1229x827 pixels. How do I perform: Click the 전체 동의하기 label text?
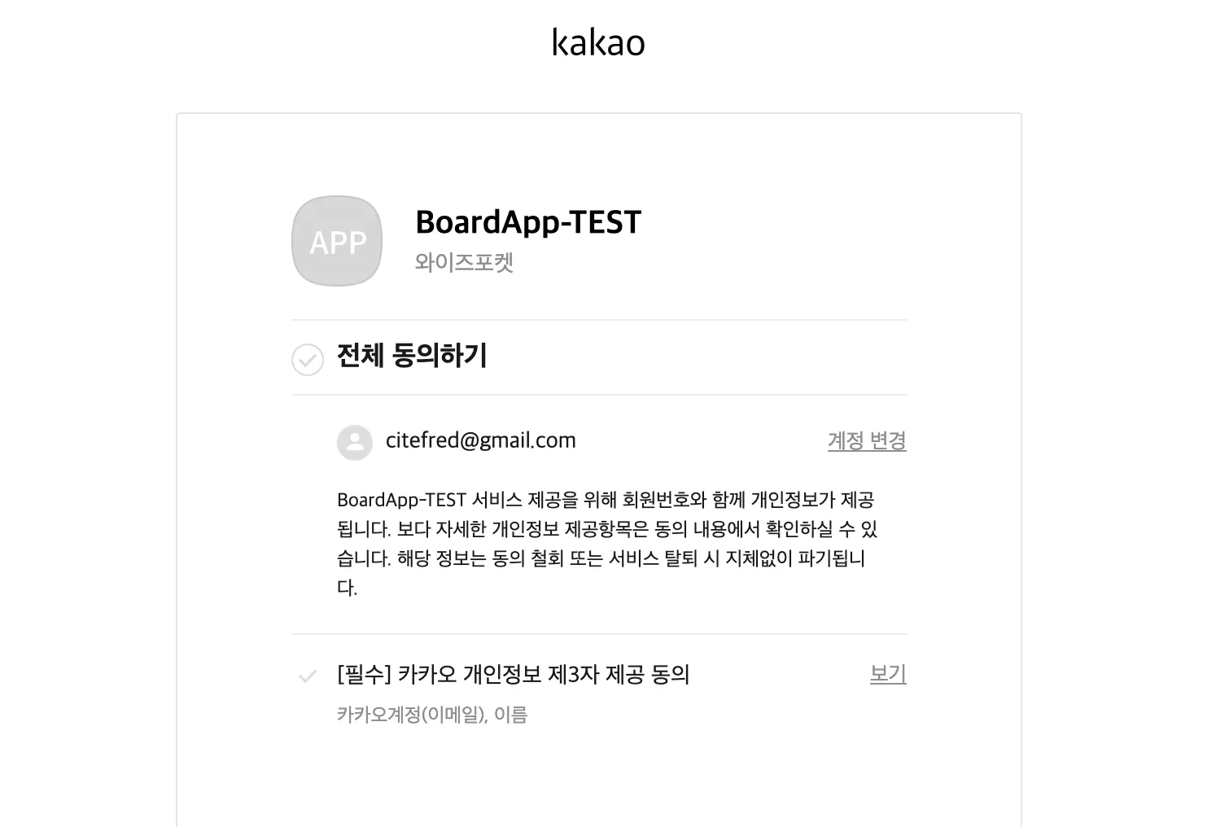pyautogui.click(x=412, y=356)
